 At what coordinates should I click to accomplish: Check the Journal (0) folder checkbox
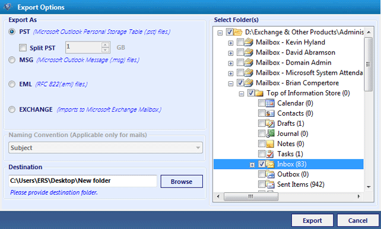tap(262, 134)
